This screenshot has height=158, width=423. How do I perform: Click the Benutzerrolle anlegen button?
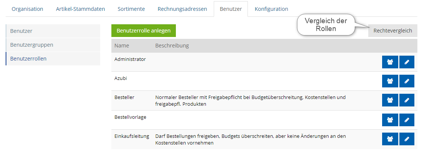(x=144, y=31)
